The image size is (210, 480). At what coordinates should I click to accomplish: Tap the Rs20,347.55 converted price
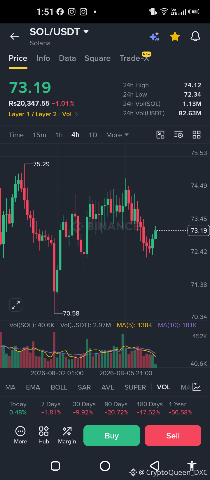pyautogui.click(x=29, y=103)
